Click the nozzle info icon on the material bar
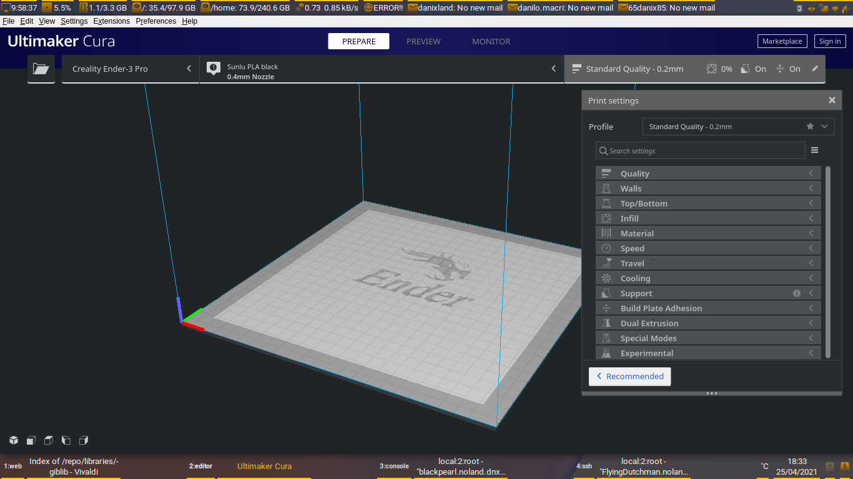 (x=213, y=69)
